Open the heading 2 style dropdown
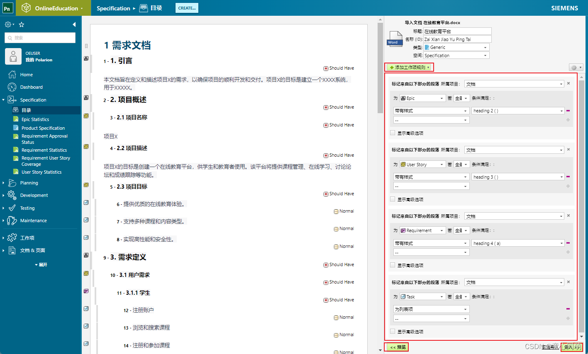Image resolution: width=588 pixels, height=354 pixels. 518,110
